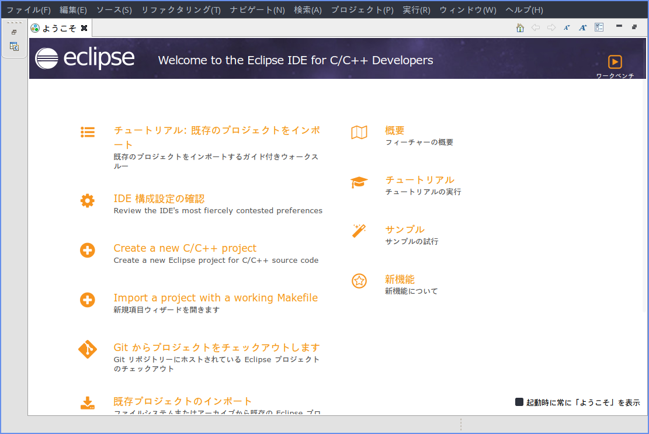Open the ヘルプ(H) menu

tap(524, 10)
